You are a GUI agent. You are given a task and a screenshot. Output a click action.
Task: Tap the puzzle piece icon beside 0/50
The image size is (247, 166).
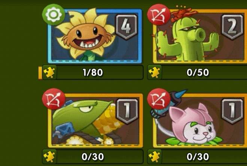click(154, 72)
